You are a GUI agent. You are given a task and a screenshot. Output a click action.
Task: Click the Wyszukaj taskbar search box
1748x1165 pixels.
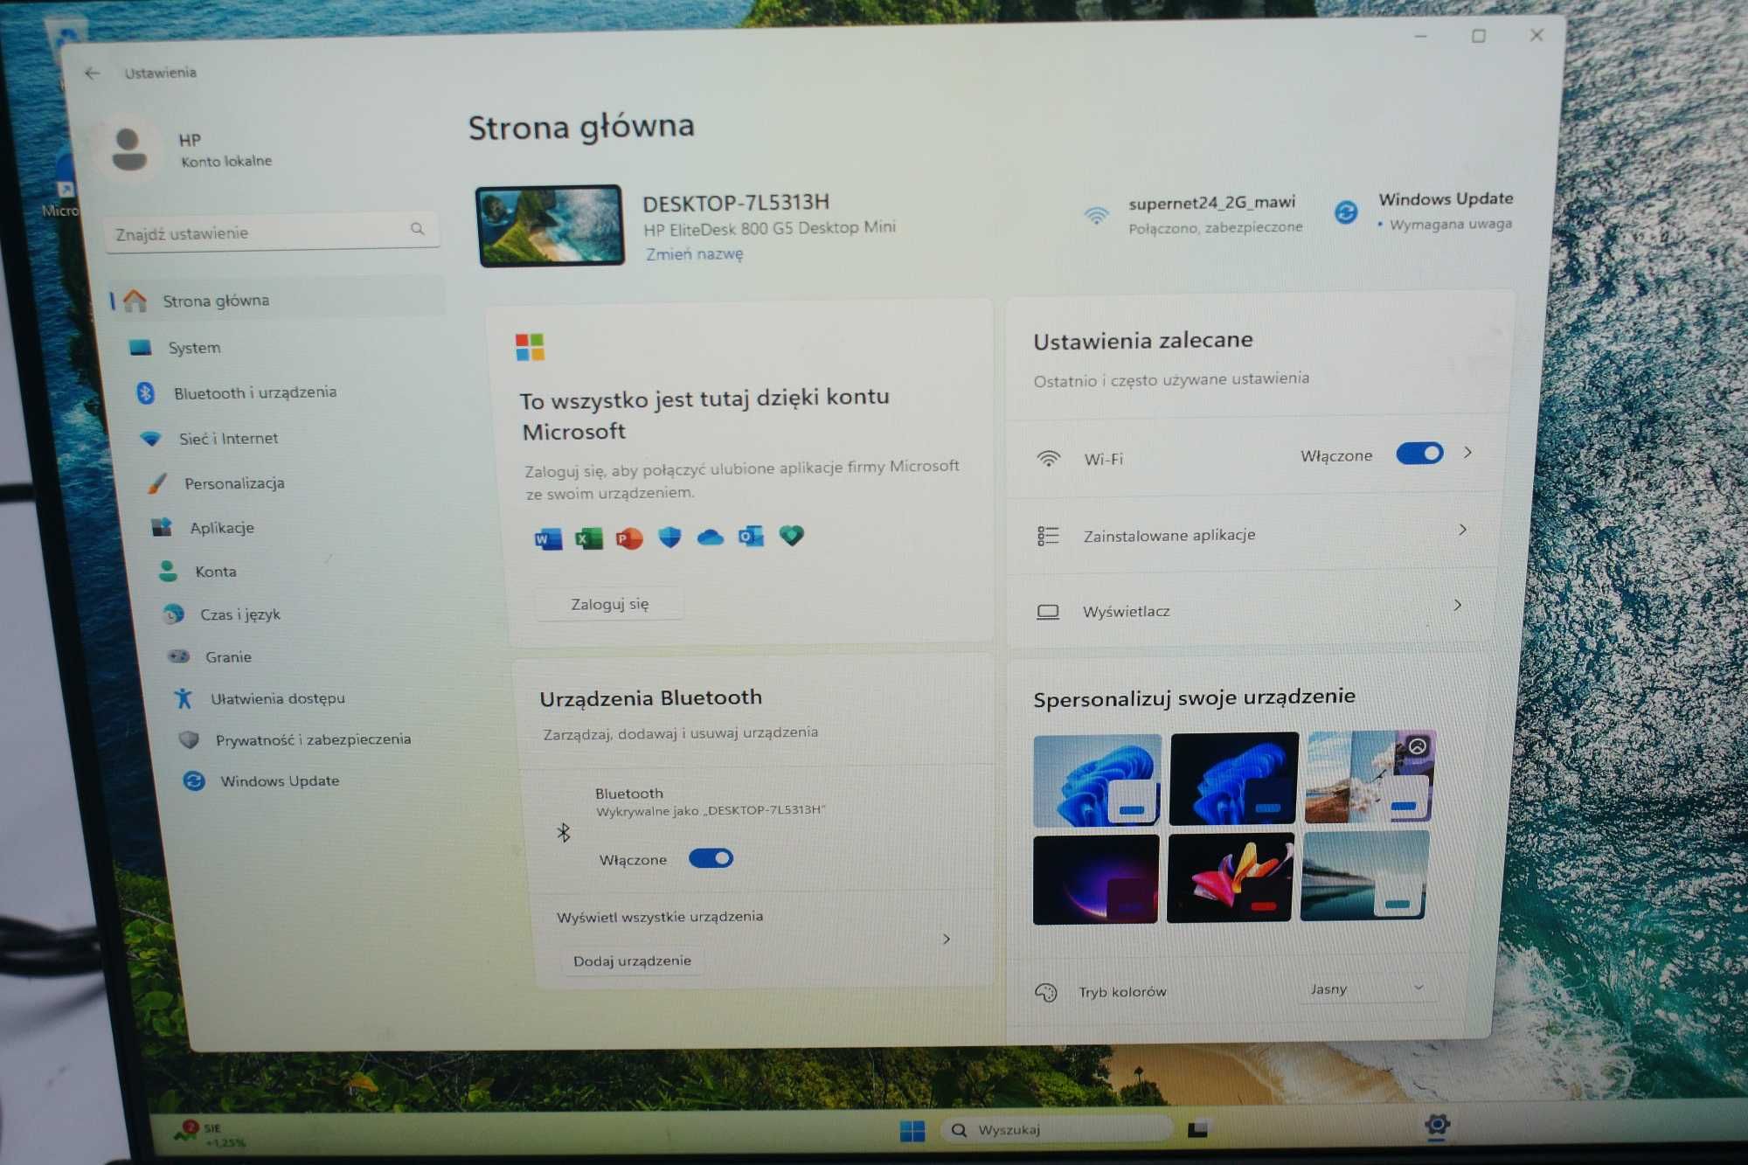coord(1056,1130)
